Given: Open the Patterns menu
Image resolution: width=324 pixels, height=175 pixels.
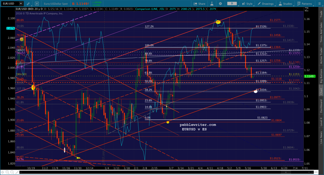Looking at the screenshot, I should click(304, 4).
